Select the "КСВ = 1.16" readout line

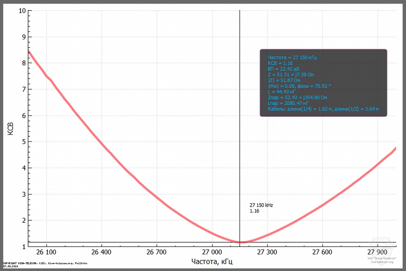point(280,63)
